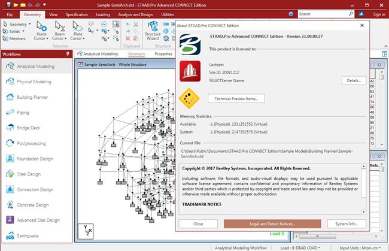
Task: Open the Load : 9: DEAD LOAD dropdown
Action: click(x=300, y=248)
